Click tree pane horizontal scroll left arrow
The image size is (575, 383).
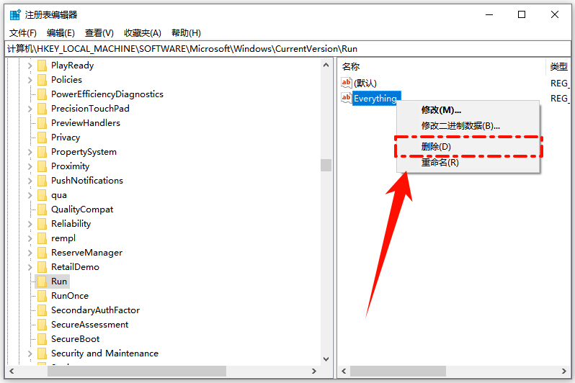point(12,371)
